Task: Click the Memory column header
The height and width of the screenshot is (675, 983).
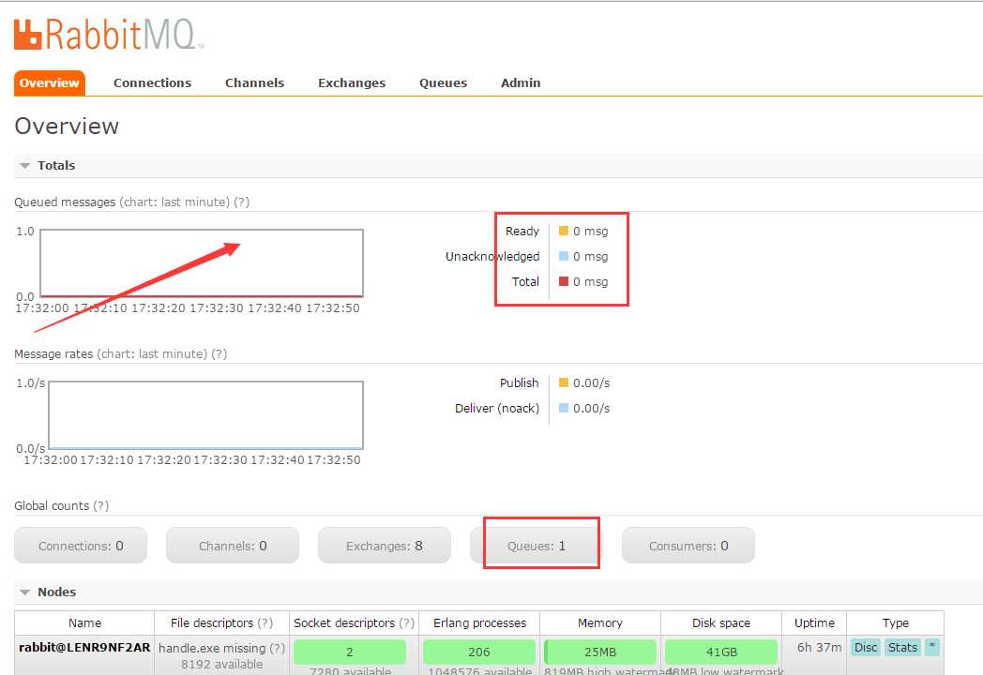Action: 600,622
